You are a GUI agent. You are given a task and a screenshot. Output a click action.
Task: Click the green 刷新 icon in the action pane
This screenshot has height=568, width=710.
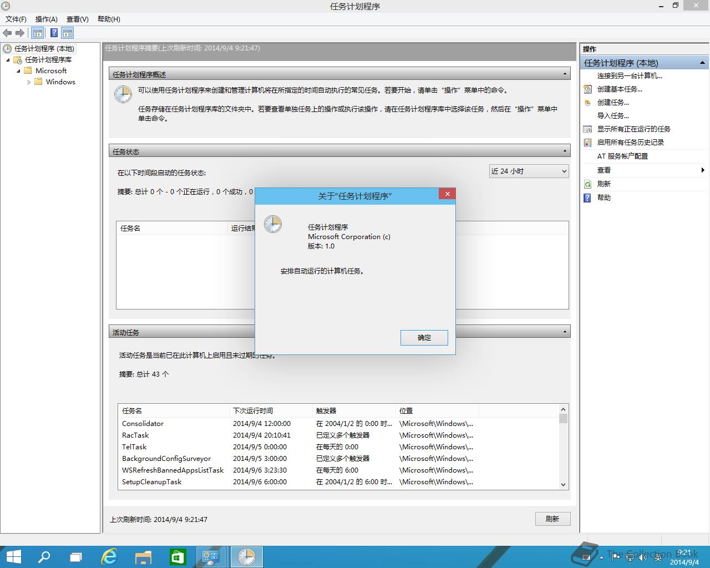588,184
